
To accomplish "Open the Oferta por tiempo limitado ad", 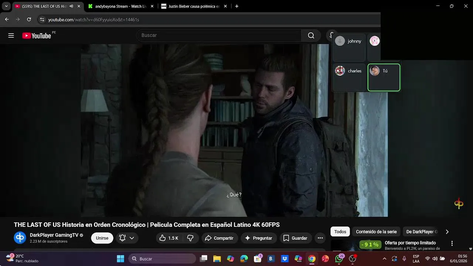I will [410, 243].
